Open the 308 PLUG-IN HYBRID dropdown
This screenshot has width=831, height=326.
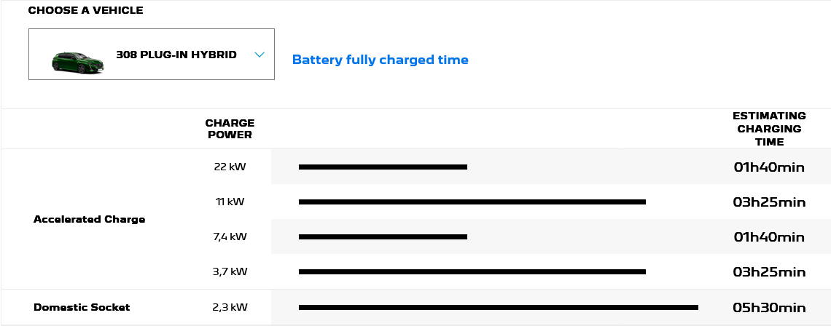pos(176,55)
